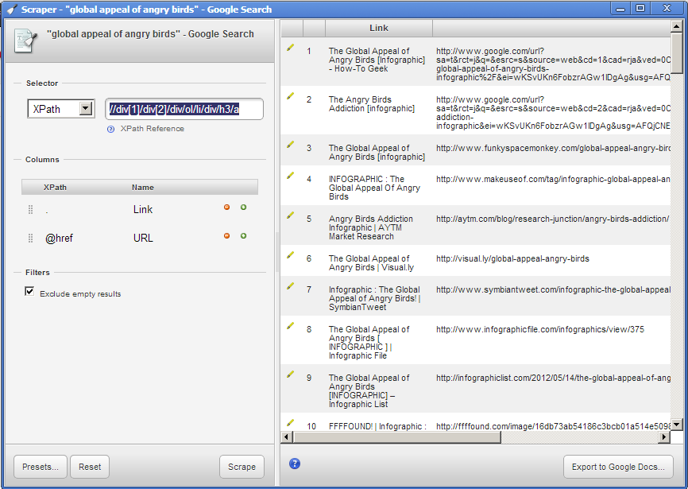Click the makeuseof.com URL cell

(553, 179)
